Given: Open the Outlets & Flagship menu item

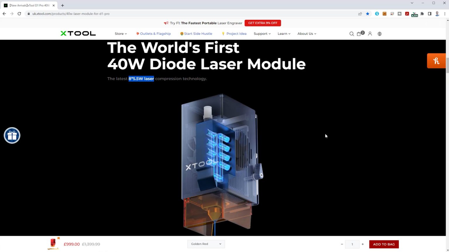Looking at the screenshot, I should (x=153, y=34).
